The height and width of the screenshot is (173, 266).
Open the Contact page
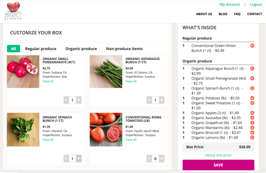coord(255,14)
